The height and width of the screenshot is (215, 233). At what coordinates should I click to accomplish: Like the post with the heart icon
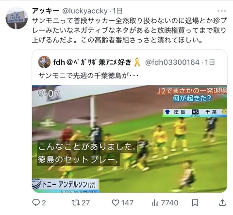point(116,203)
